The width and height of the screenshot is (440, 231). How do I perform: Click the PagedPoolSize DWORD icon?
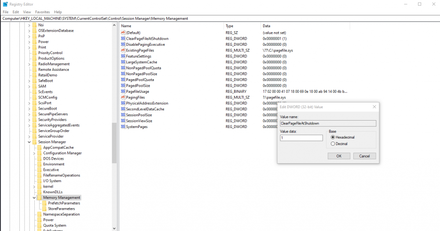coord(123,86)
